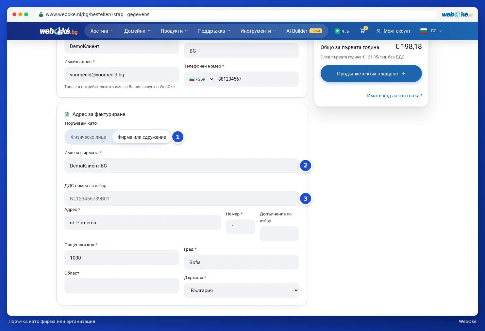Click the ДДС номер input field
The width and height of the screenshot is (485, 331).
click(182, 198)
